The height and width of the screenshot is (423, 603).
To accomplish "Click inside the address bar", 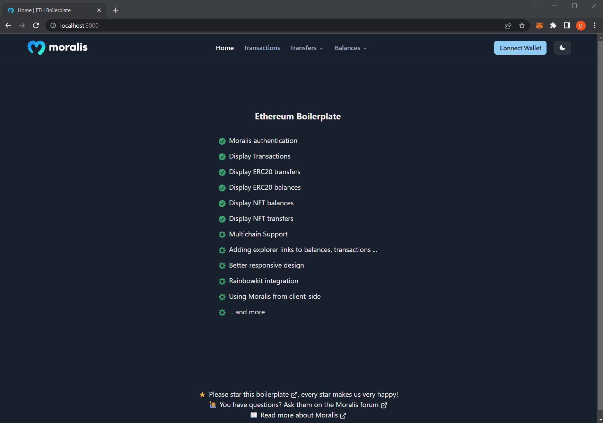I will (243, 25).
